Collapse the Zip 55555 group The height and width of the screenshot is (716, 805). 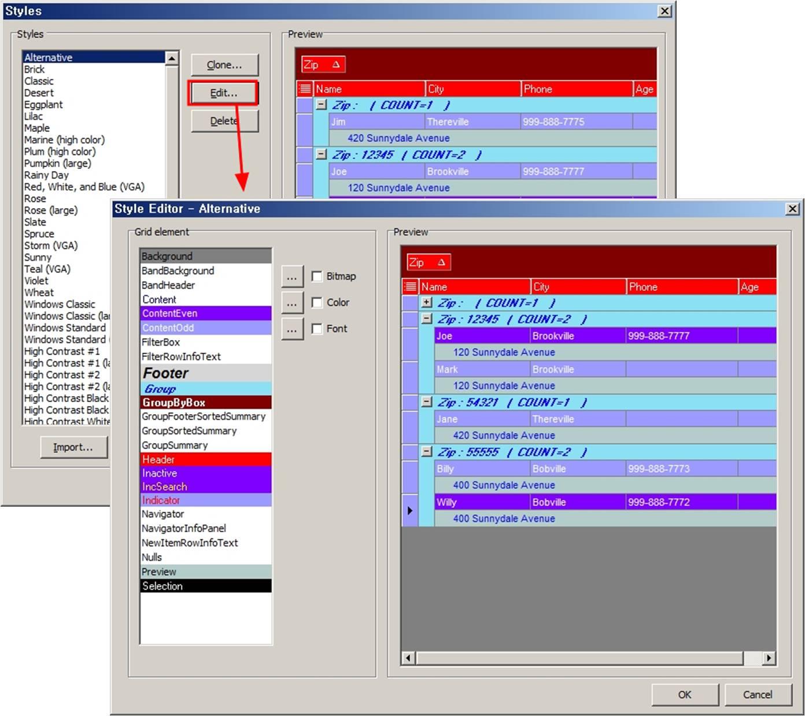427,452
